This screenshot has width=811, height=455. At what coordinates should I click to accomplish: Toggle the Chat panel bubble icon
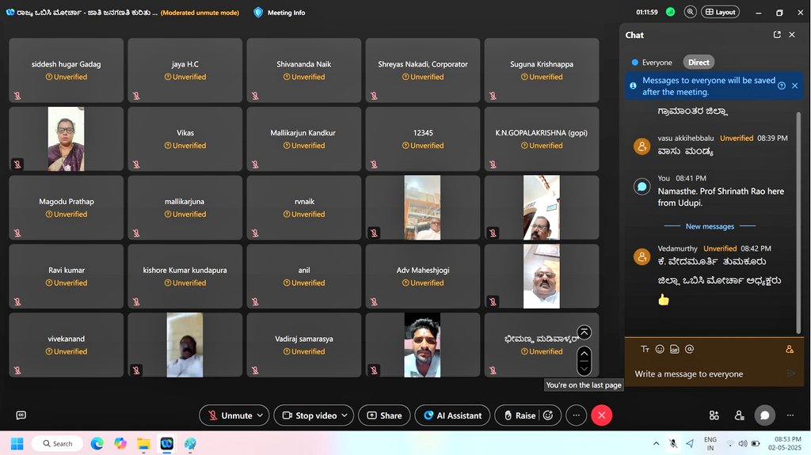[764, 415]
